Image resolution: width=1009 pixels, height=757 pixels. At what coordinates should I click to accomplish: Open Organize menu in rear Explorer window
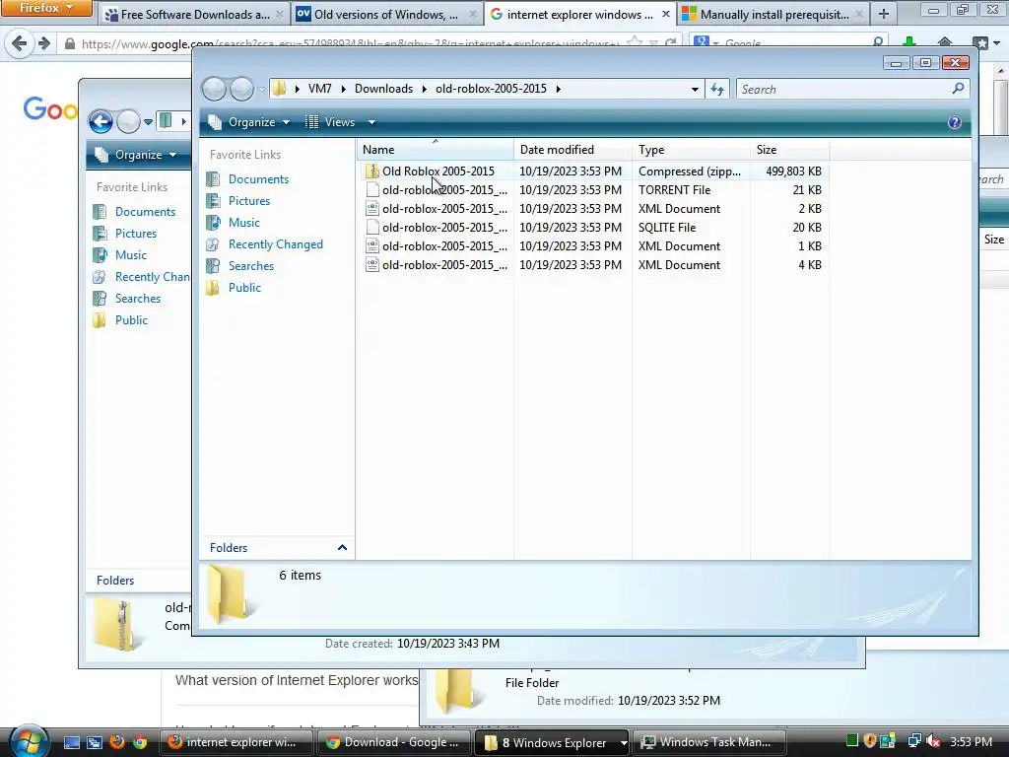tap(136, 155)
